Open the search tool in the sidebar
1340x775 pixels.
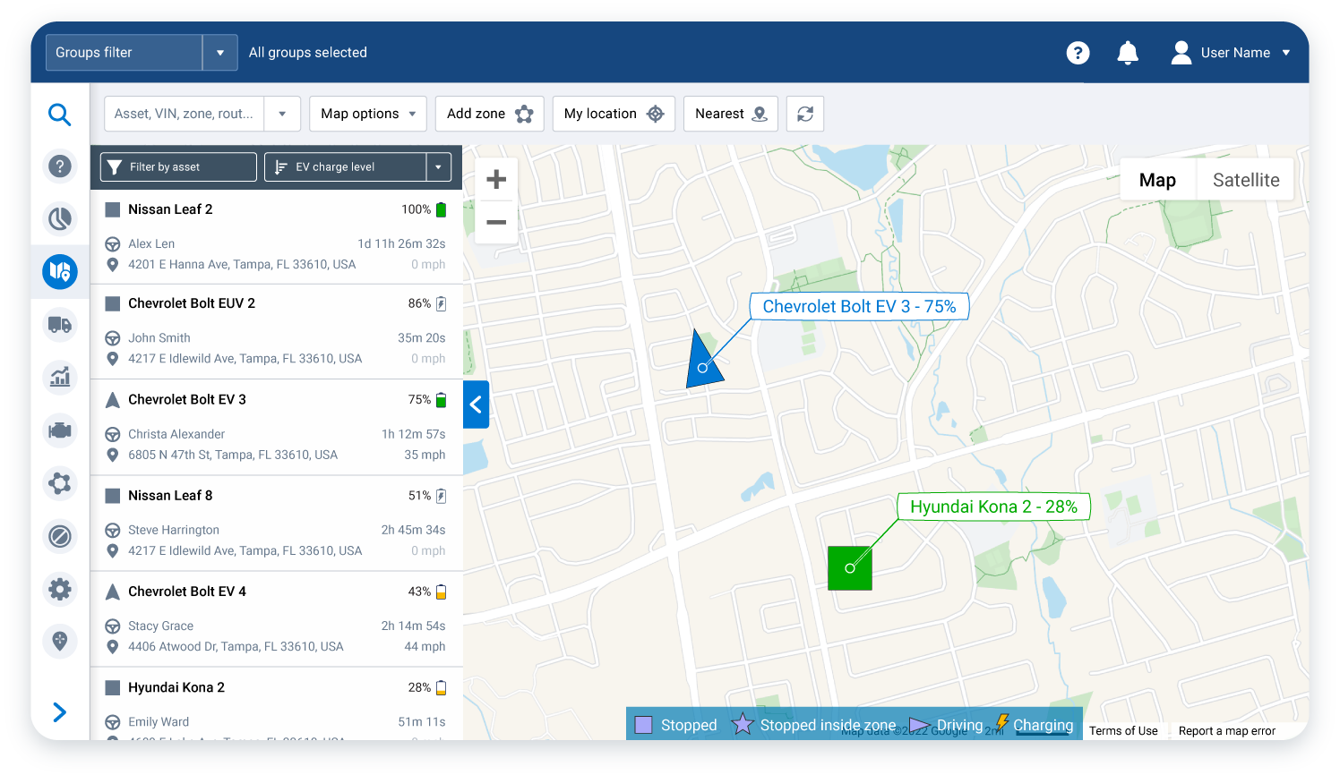60,115
